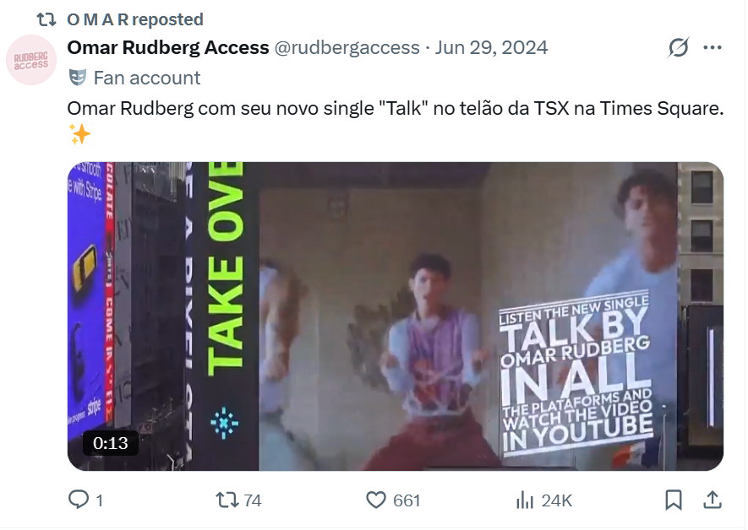Screen dimensions: 748x530
Task: Open the three-dot more options menu
Action: (713, 47)
